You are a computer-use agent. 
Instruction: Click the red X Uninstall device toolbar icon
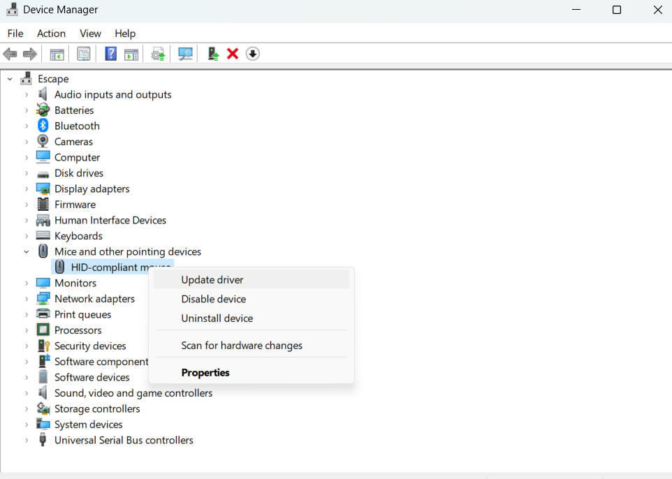(x=233, y=54)
